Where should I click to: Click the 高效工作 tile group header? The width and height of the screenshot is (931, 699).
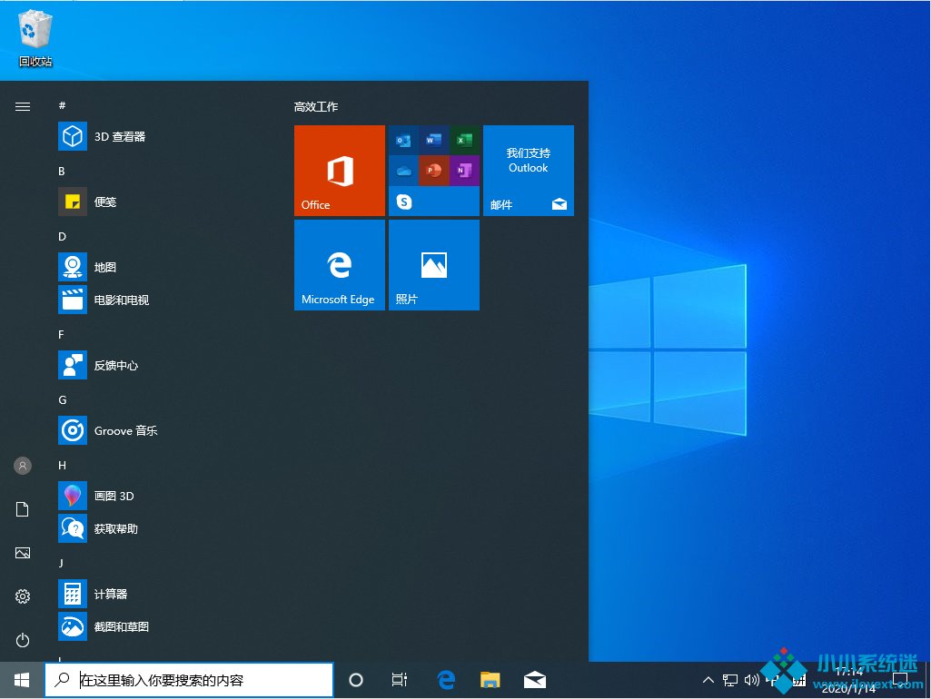click(x=316, y=107)
